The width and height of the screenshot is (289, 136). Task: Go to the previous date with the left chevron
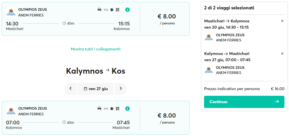click(x=70, y=89)
